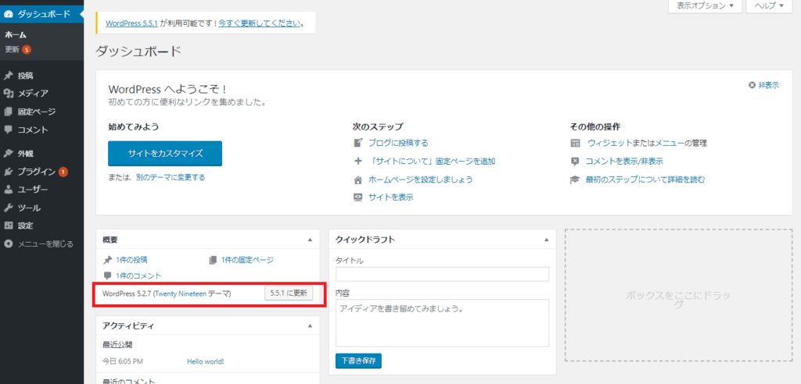801x384 pixels.
Task: Collapse sidebar with メニューを閉じる
Action: (39, 244)
